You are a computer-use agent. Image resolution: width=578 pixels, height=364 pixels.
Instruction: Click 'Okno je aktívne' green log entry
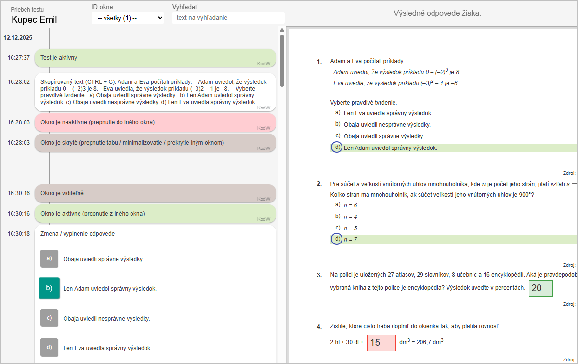[x=155, y=214]
